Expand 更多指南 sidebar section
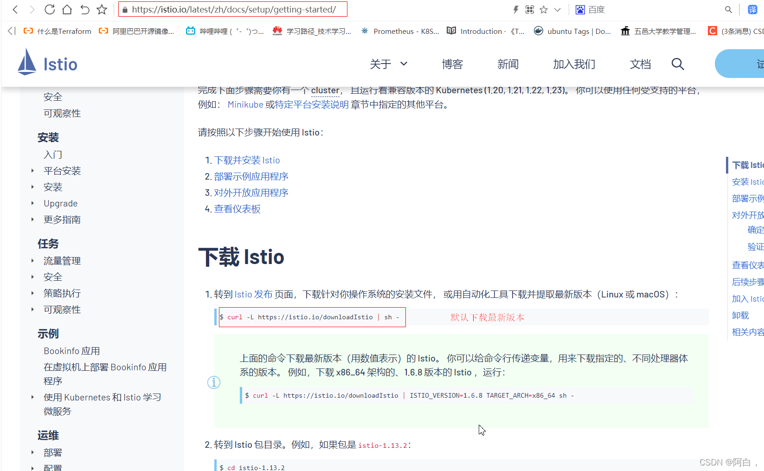This screenshot has height=471, width=764. click(x=32, y=219)
